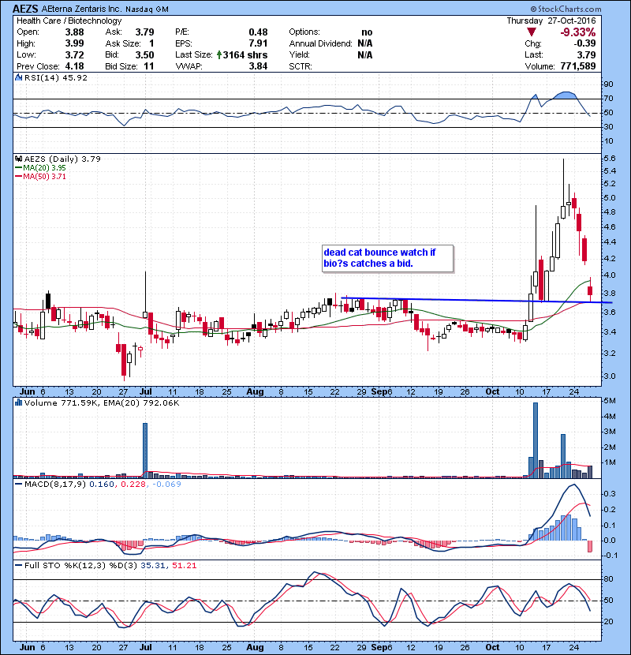This screenshot has height=655, width=631.
Task: Click the 3.0 price axis label
Action: point(609,376)
